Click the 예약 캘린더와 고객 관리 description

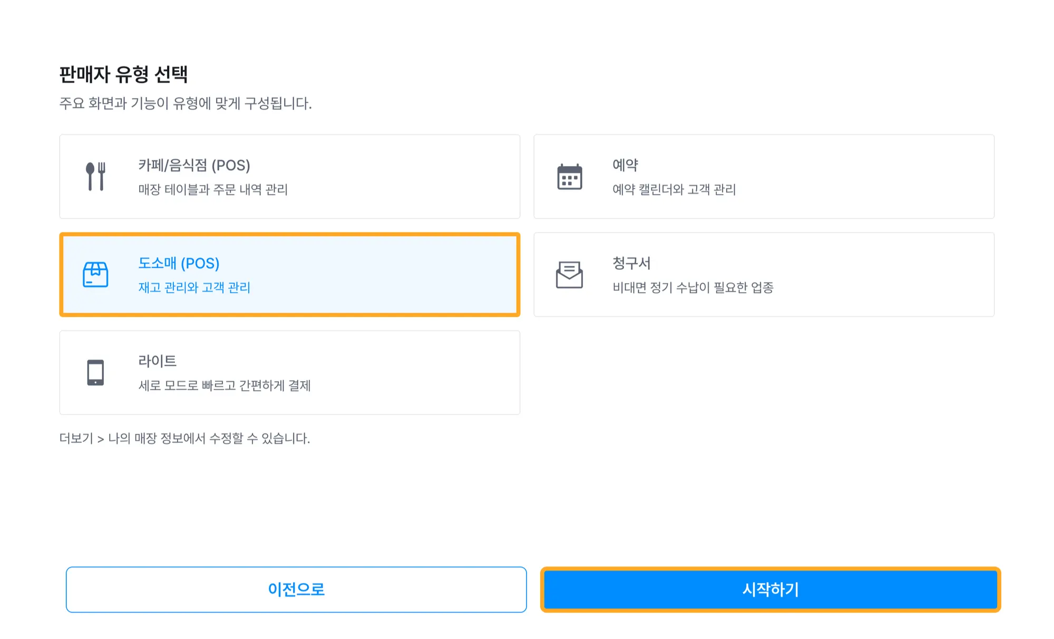coord(674,189)
